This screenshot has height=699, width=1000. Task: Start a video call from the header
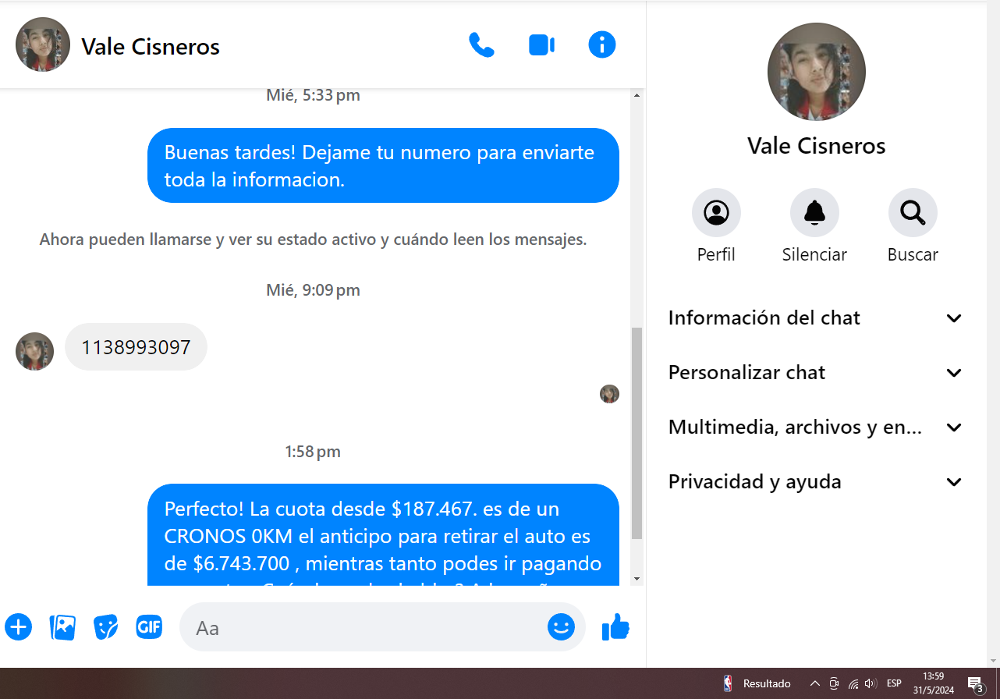pos(541,45)
